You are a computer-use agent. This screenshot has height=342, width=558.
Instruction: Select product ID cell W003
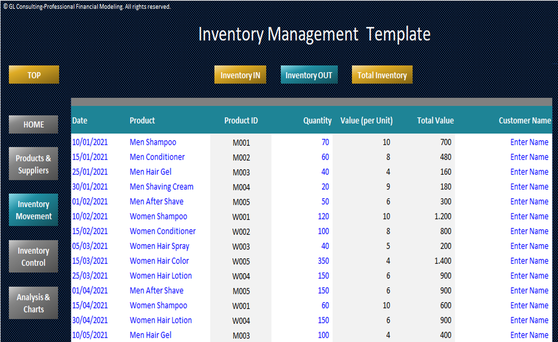click(x=241, y=247)
